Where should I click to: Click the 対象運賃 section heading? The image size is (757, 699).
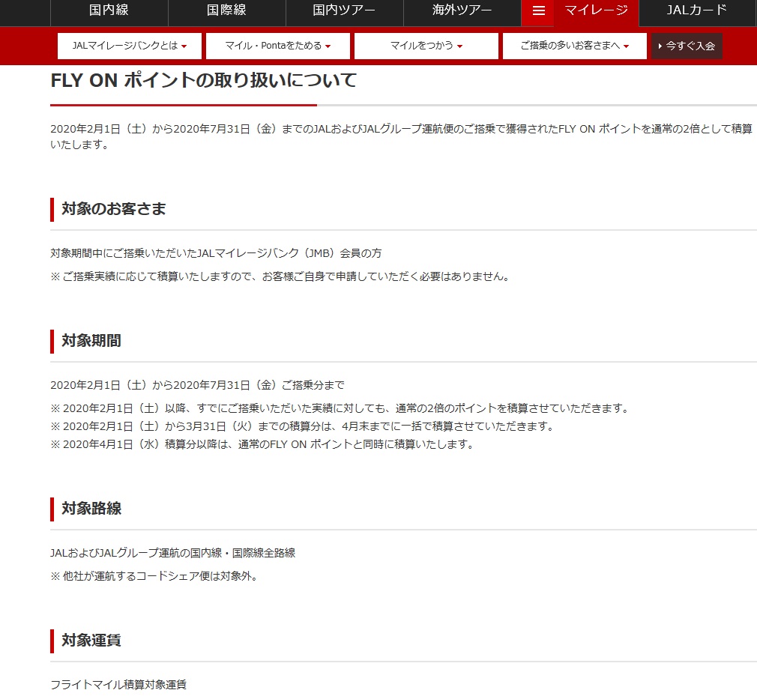pos(91,640)
